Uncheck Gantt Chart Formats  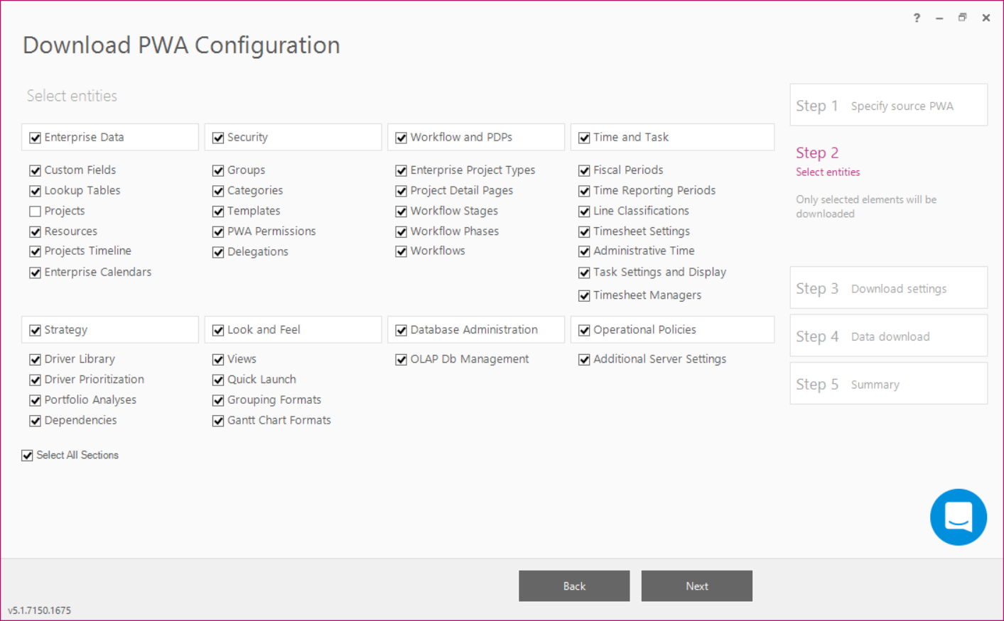[218, 421]
